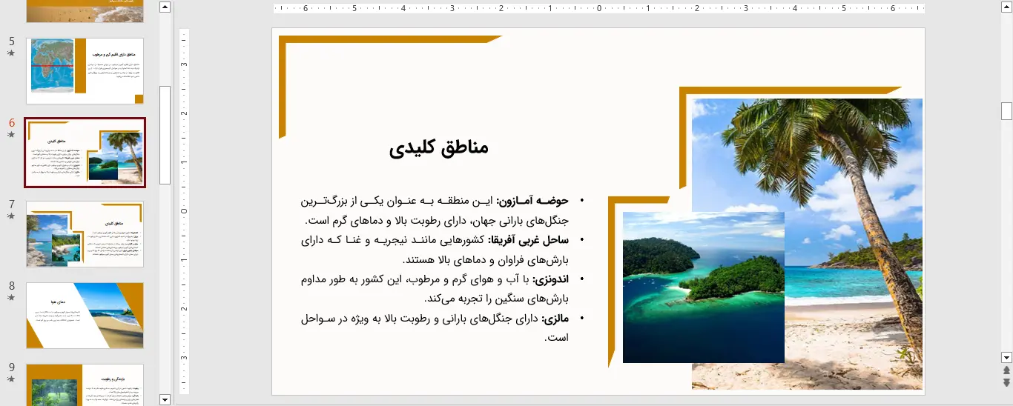Click the vertical ruler beside slide
The width and height of the screenshot is (1013, 406).
tap(185, 211)
